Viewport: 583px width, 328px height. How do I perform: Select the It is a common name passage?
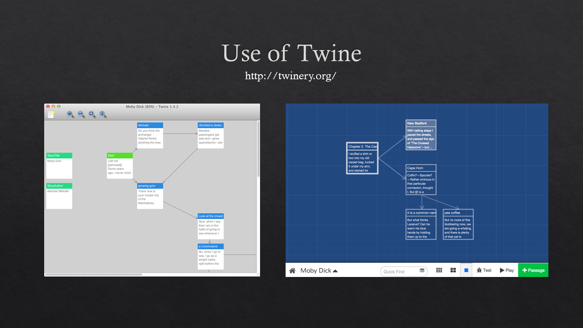point(421,224)
